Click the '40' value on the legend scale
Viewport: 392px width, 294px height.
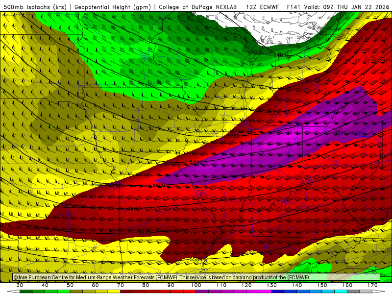(x=45, y=285)
